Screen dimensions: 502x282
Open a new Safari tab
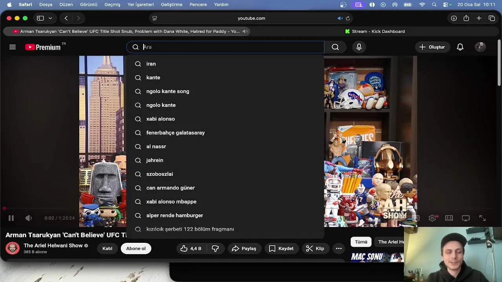tap(479, 18)
